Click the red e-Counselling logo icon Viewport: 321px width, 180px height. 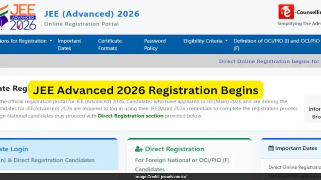(x=286, y=12)
